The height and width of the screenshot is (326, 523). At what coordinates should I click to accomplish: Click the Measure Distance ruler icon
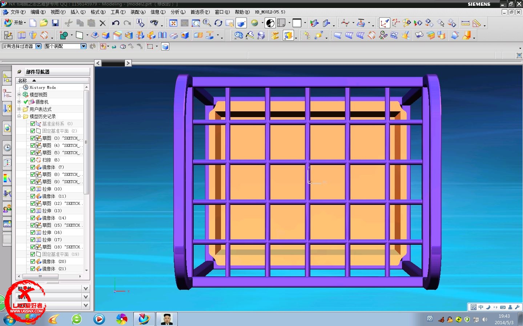point(465,23)
